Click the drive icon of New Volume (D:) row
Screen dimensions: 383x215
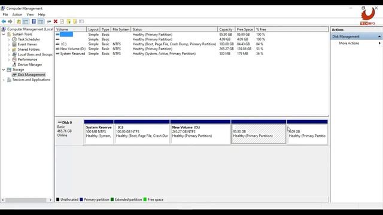(x=57, y=49)
